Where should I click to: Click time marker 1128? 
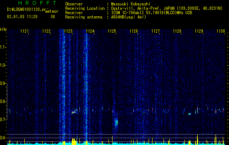(177, 31)
